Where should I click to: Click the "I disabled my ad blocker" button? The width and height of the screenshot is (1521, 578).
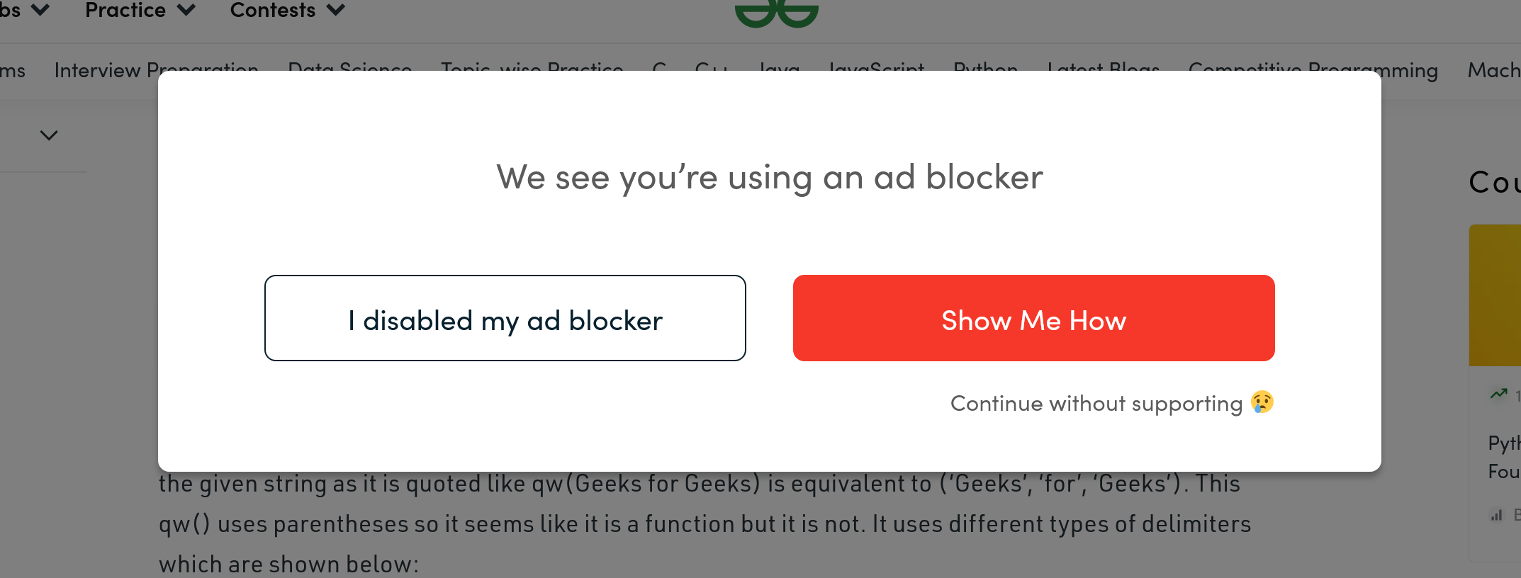[505, 318]
